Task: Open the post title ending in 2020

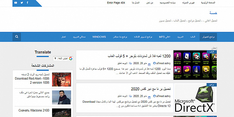Action: tap(151, 89)
